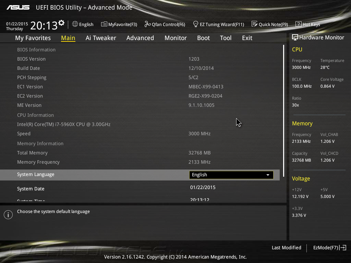Click the Quick Note(F9) label
This screenshot has width=351, height=263.
[273, 24]
